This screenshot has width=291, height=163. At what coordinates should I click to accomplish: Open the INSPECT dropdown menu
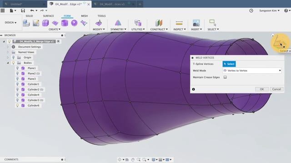pos(179,29)
